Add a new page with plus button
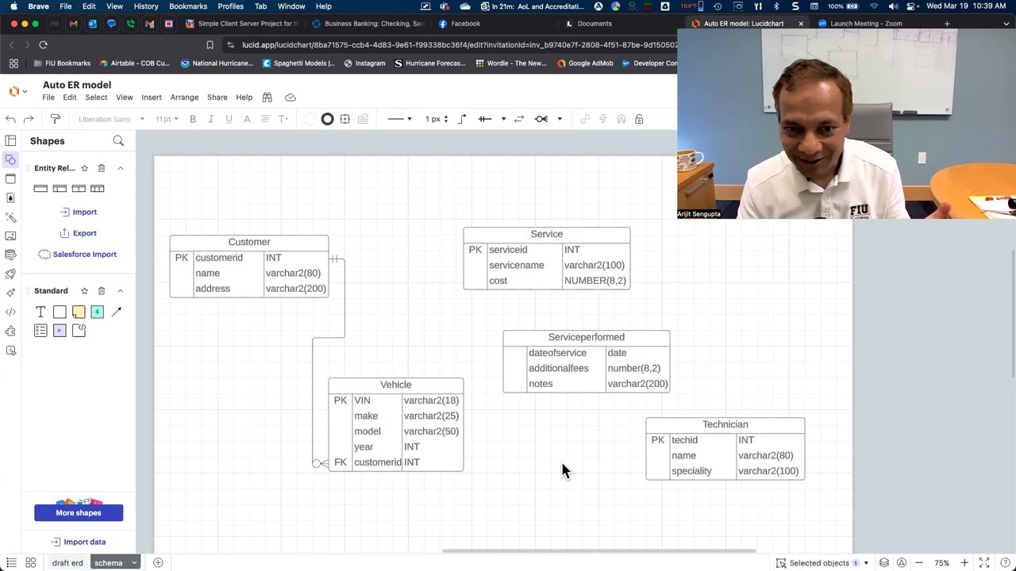1016x571 pixels. point(158,563)
